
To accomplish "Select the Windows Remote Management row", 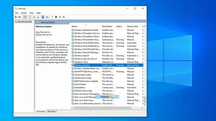I will point(107,52).
